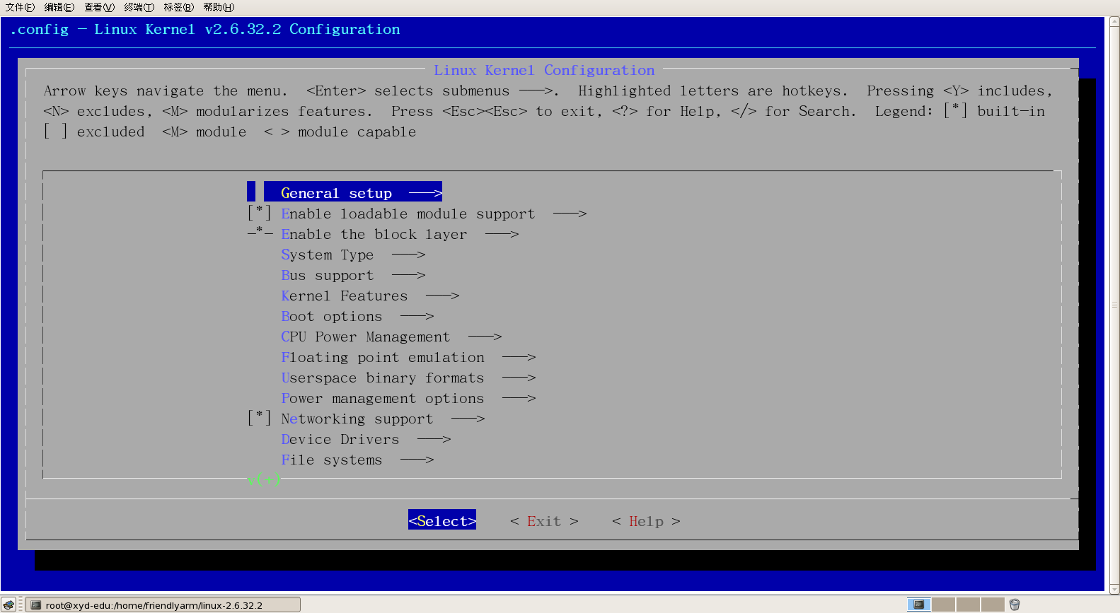Open the Kernel Features submenu
This screenshot has width=1120, height=613.
tap(370, 296)
